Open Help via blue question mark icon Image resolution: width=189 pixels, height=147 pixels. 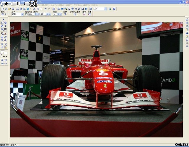114,9
